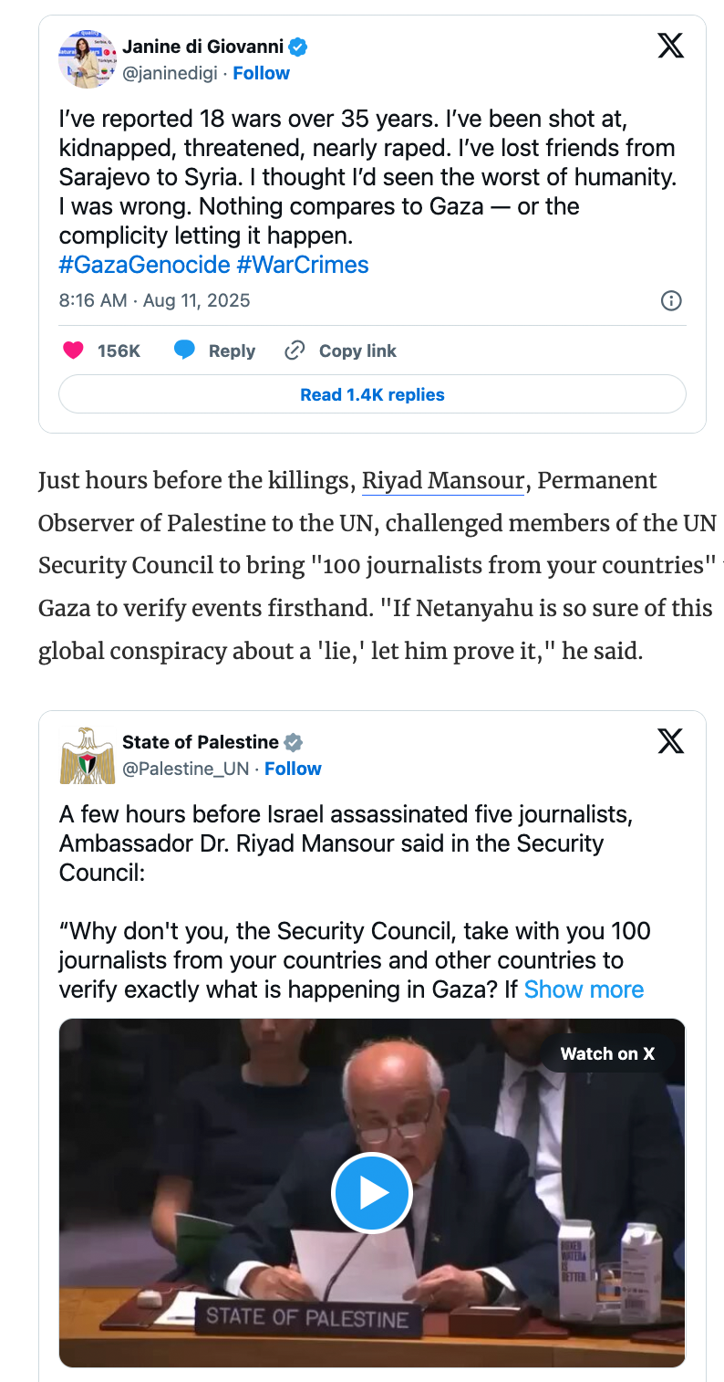The image size is (724, 1382).
Task: Open the tweet info circle icon
Action: pos(671,300)
